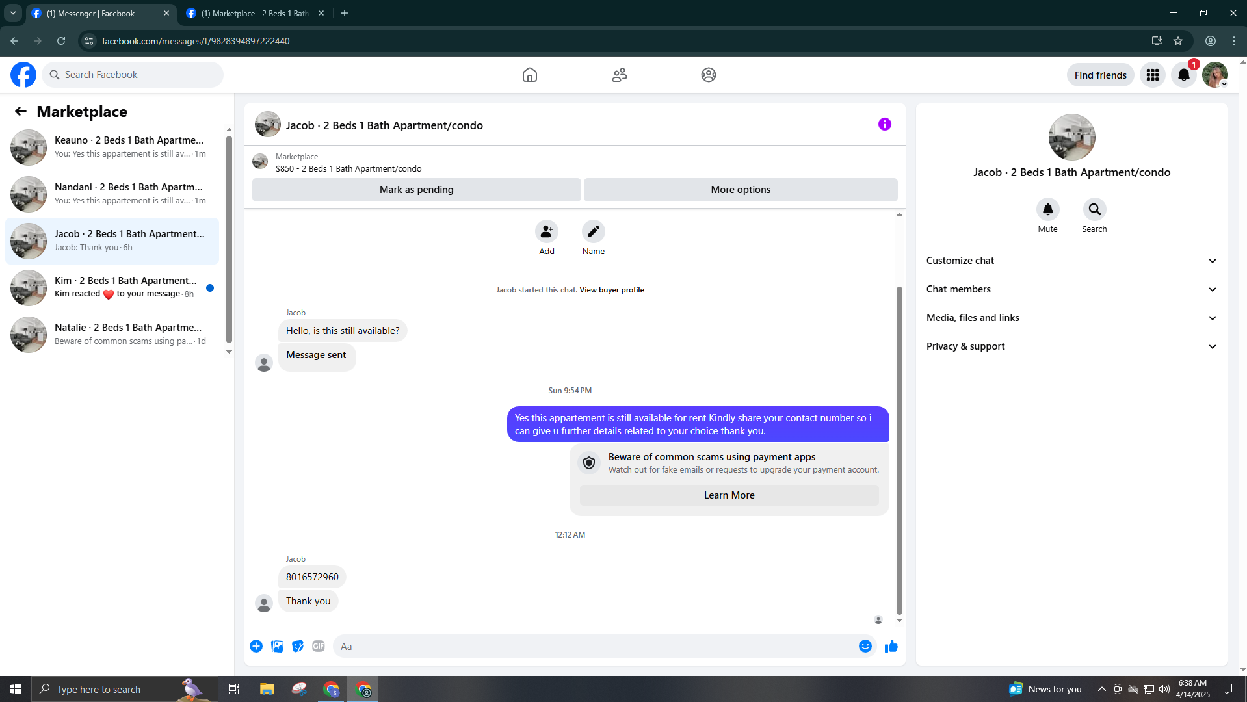Open Task View on the taskbar

(x=234, y=689)
